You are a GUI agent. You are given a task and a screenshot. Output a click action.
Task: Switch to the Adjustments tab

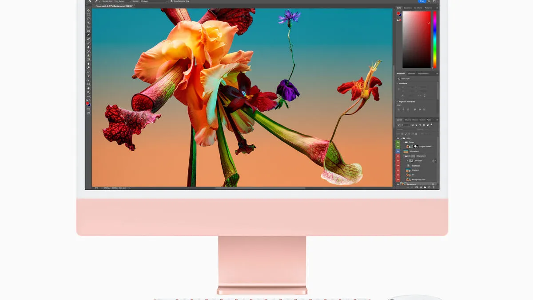[x=423, y=74]
